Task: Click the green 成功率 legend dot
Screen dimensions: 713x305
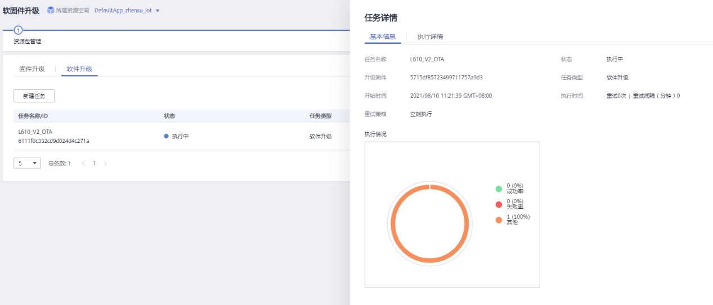Action: click(499, 189)
